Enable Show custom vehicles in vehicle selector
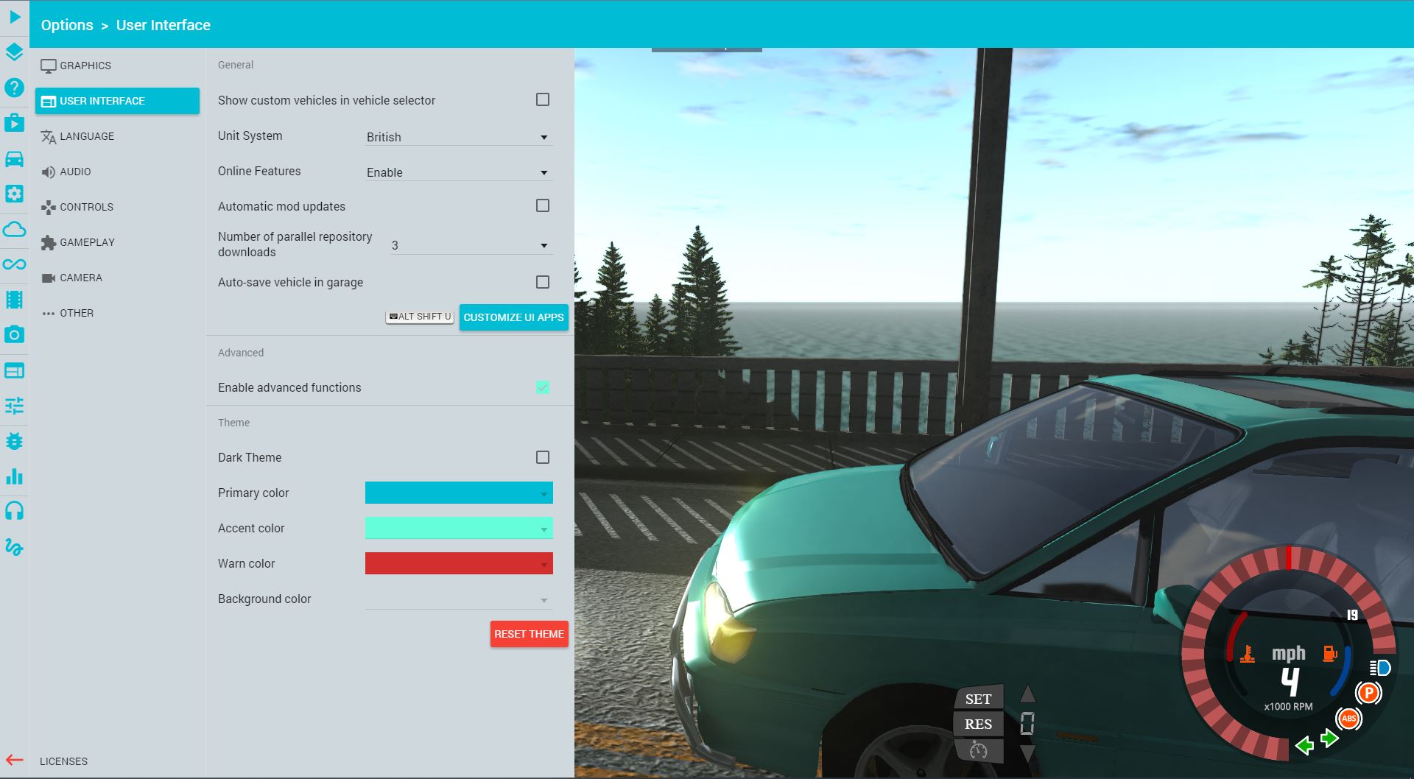 [543, 99]
